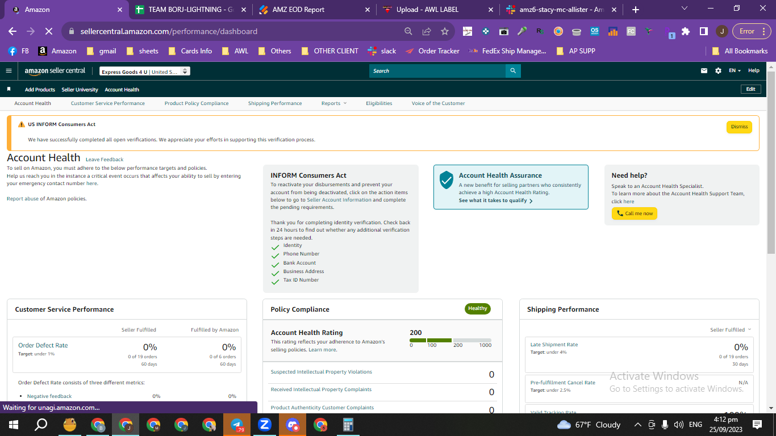Open the Product Policy Compliance tab

(x=197, y=103)
